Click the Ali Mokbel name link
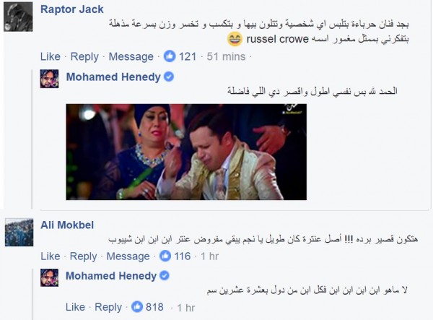 coord(67,225)
